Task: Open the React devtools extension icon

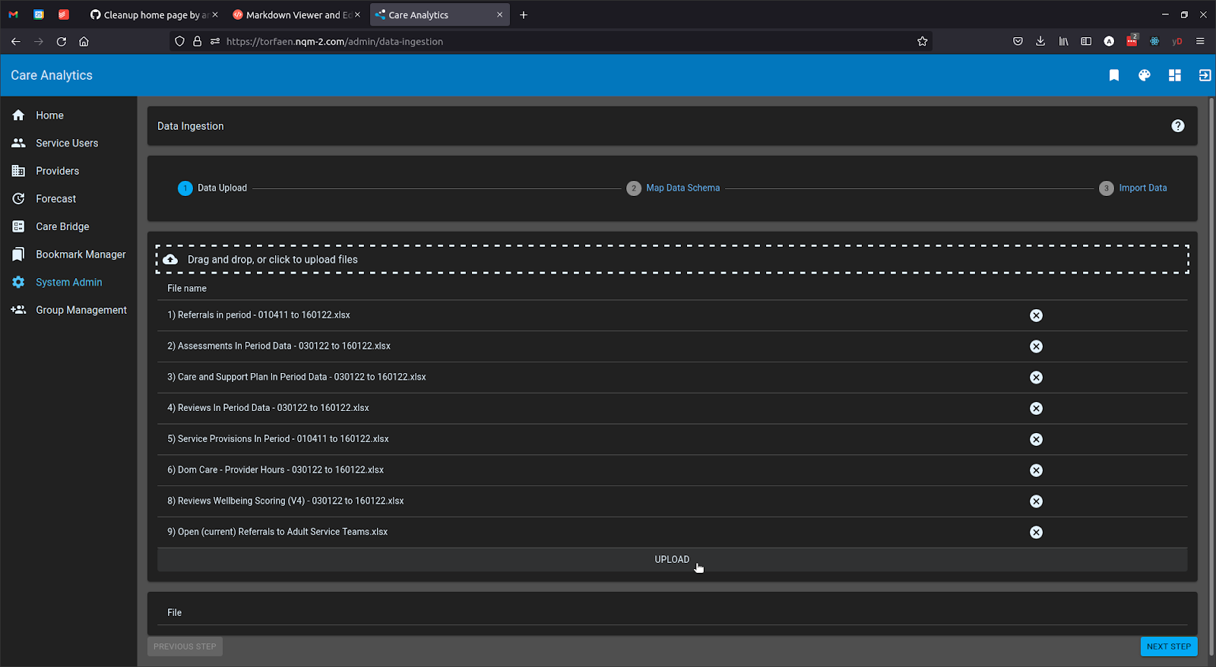Action: pyautogui.click(x=1154, y=42)
